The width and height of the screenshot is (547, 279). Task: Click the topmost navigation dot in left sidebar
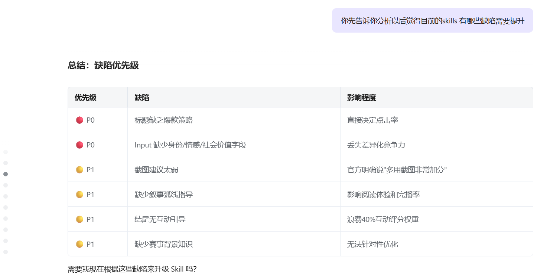click(6, 152)
